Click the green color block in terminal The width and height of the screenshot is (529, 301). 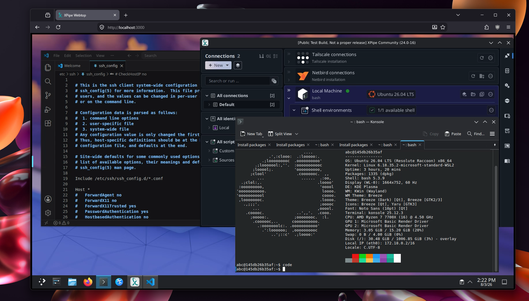(x=363, y=256)
